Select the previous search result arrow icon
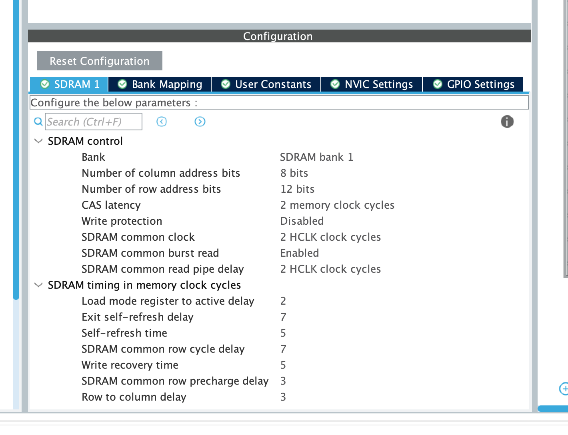Viewport: 568px width, 435px height. click(162, 122)
